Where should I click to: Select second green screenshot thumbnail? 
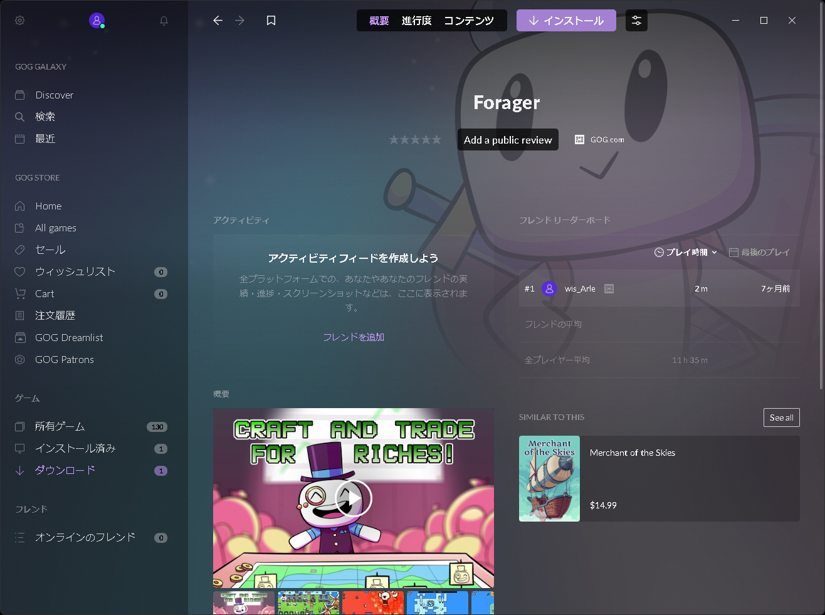coord(308,603)
